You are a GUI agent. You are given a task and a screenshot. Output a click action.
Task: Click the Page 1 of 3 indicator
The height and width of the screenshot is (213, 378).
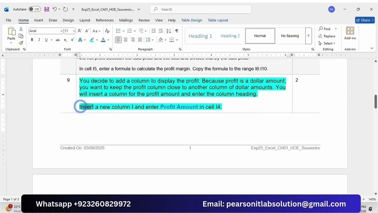coord(11,199)
